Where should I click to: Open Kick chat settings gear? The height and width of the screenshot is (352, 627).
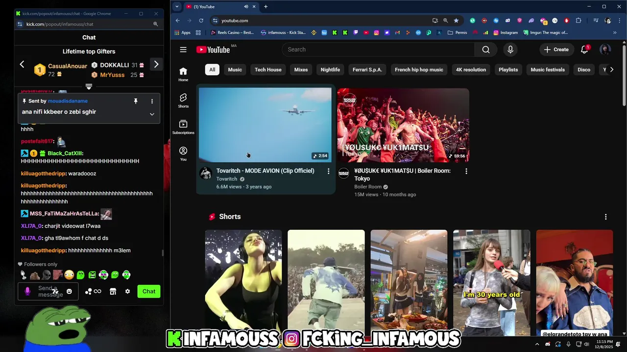tap(127, 291)
